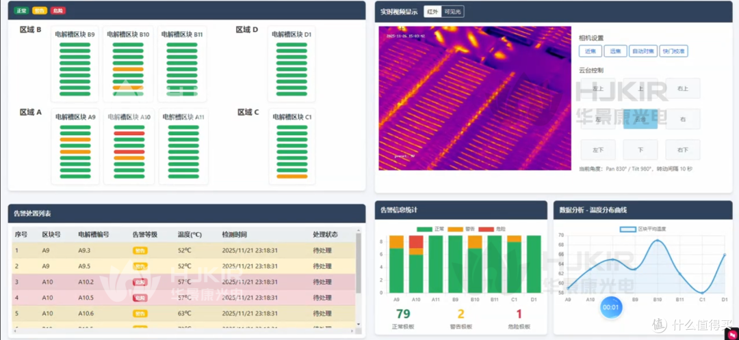Open the 电解槽区块 A10 card
Screen dimensions: 739x340
point(129,146)
